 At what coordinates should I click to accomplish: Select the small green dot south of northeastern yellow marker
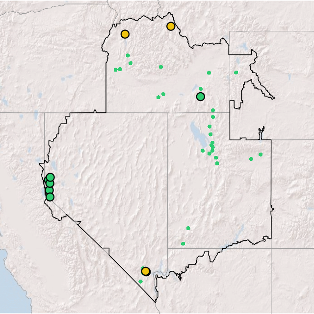(161, 67)
